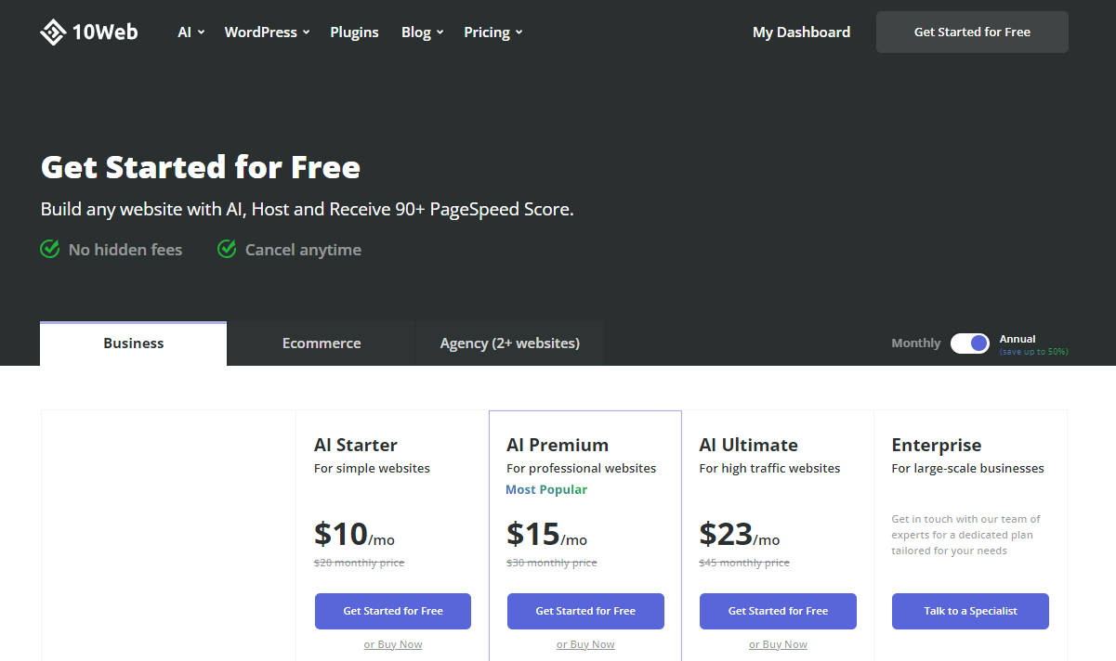Image resolution: width=1116 pixels, height=661 pixels.
Task: Toggle the Monthly/Annual billing switch
Action: tap(970, 343)
